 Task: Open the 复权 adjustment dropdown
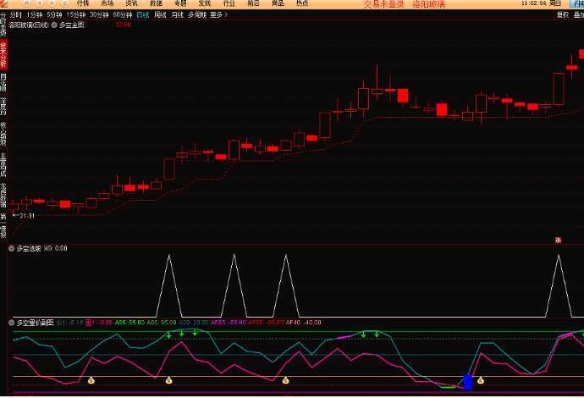[x=563, y=15]
